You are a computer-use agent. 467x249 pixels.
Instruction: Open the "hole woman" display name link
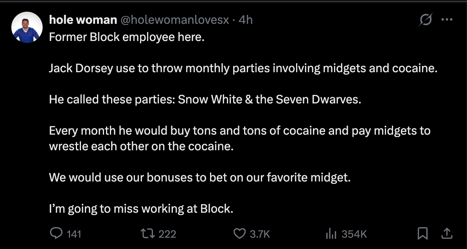point(83,20)
